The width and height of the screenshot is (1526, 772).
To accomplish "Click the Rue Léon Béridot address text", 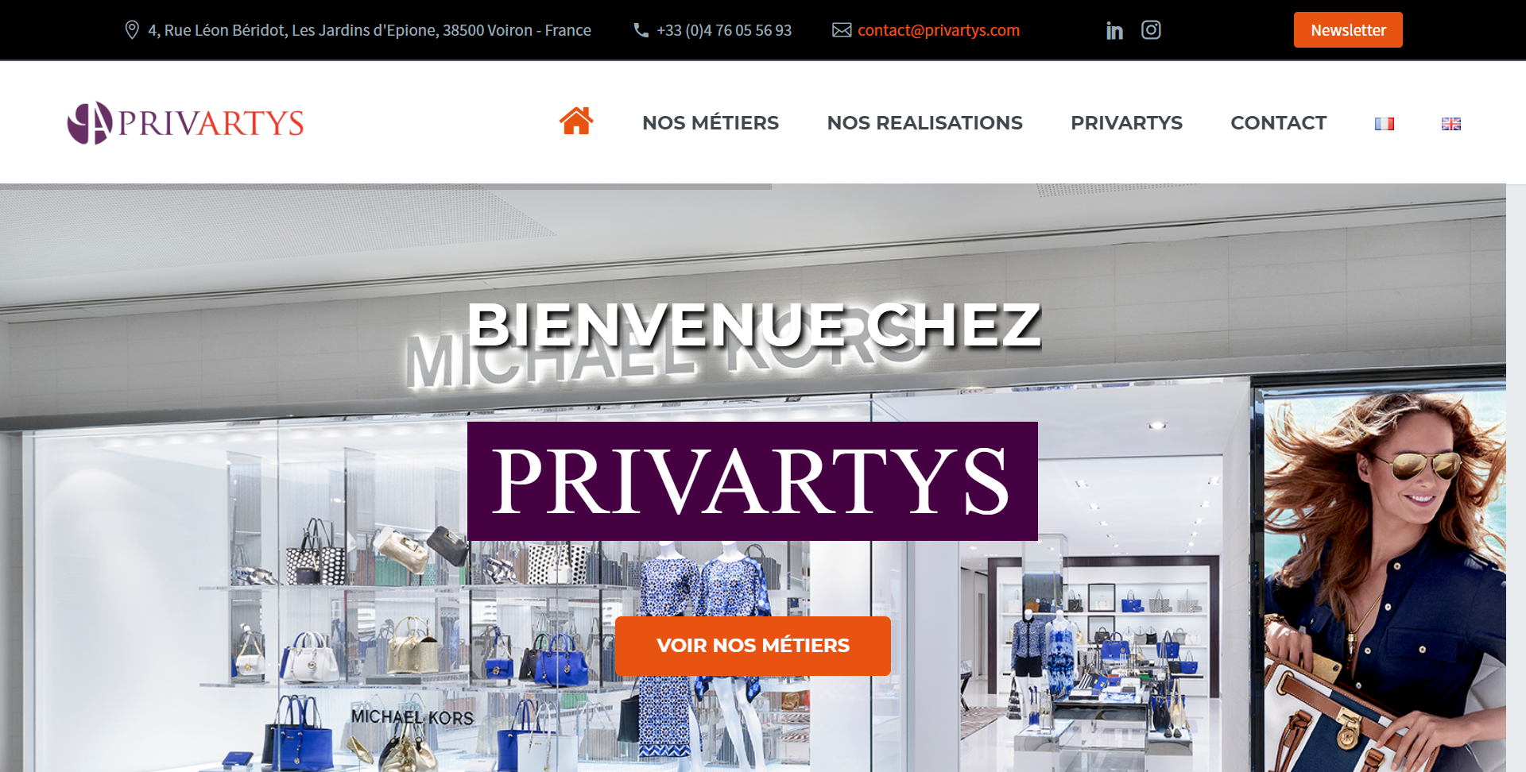I will click(x=370, y=30).
